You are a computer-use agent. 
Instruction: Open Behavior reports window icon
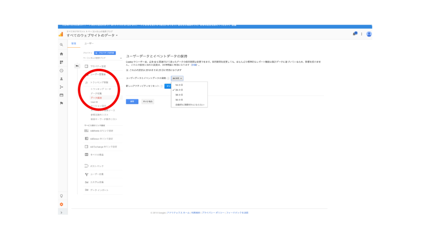(x=61, y=95)
